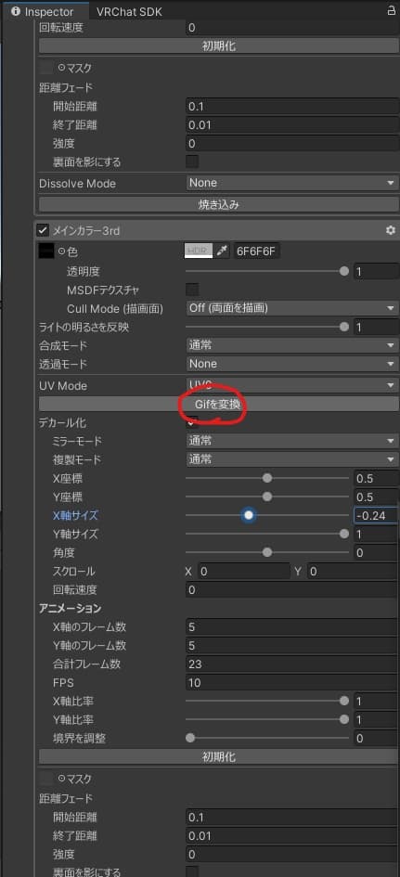Open the 透過モード dropdown

[291, 364]
